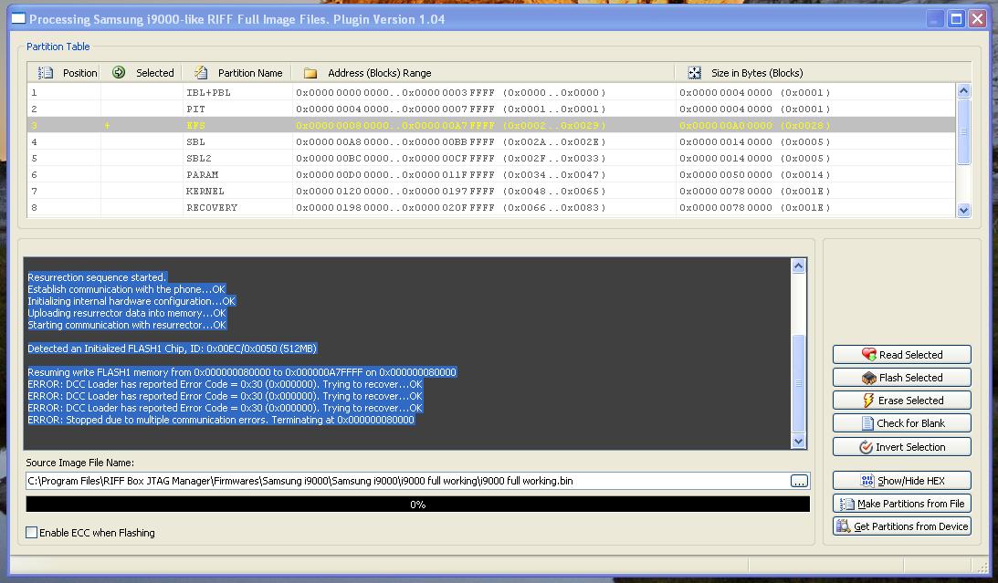The height and width of the screenshot is (583, 998).
Task: Select the IBL+PBL partition row
Action: coord(490,92)
